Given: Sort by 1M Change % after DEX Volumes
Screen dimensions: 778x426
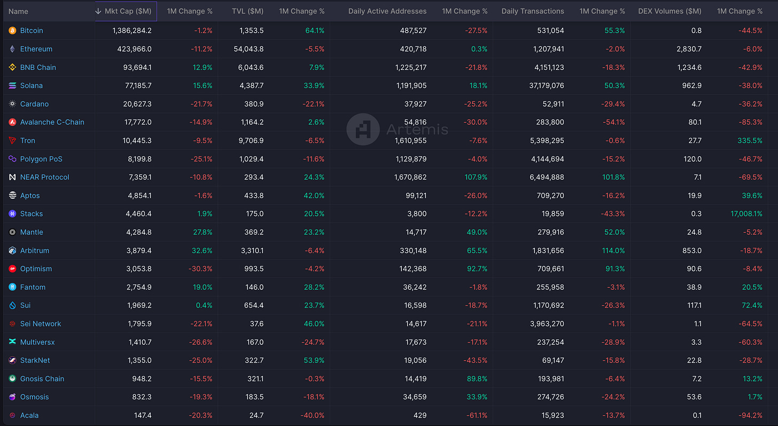Looking at the screenshot, I should (x=740, y=11).
